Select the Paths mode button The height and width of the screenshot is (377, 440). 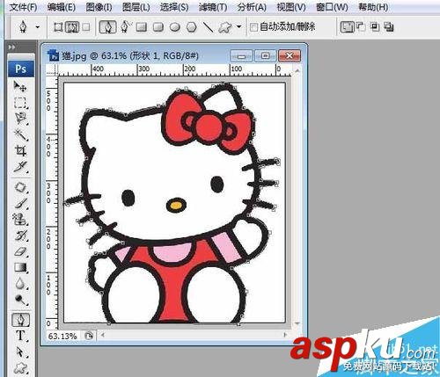pos(72,27)
